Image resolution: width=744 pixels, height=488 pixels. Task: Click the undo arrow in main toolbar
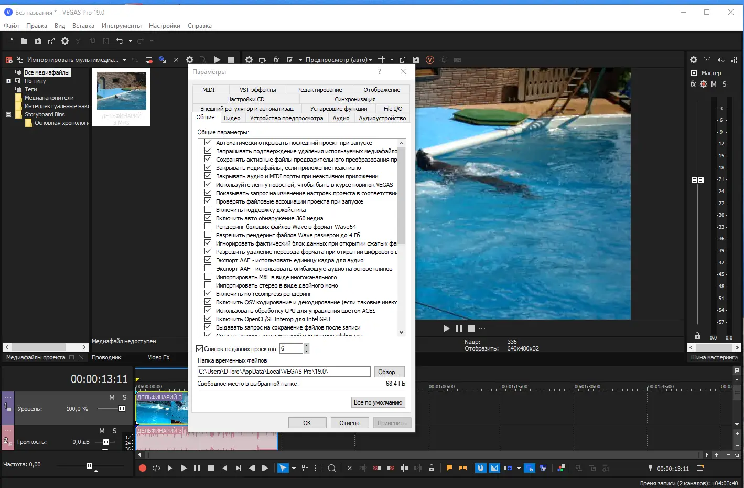point(120,41)
